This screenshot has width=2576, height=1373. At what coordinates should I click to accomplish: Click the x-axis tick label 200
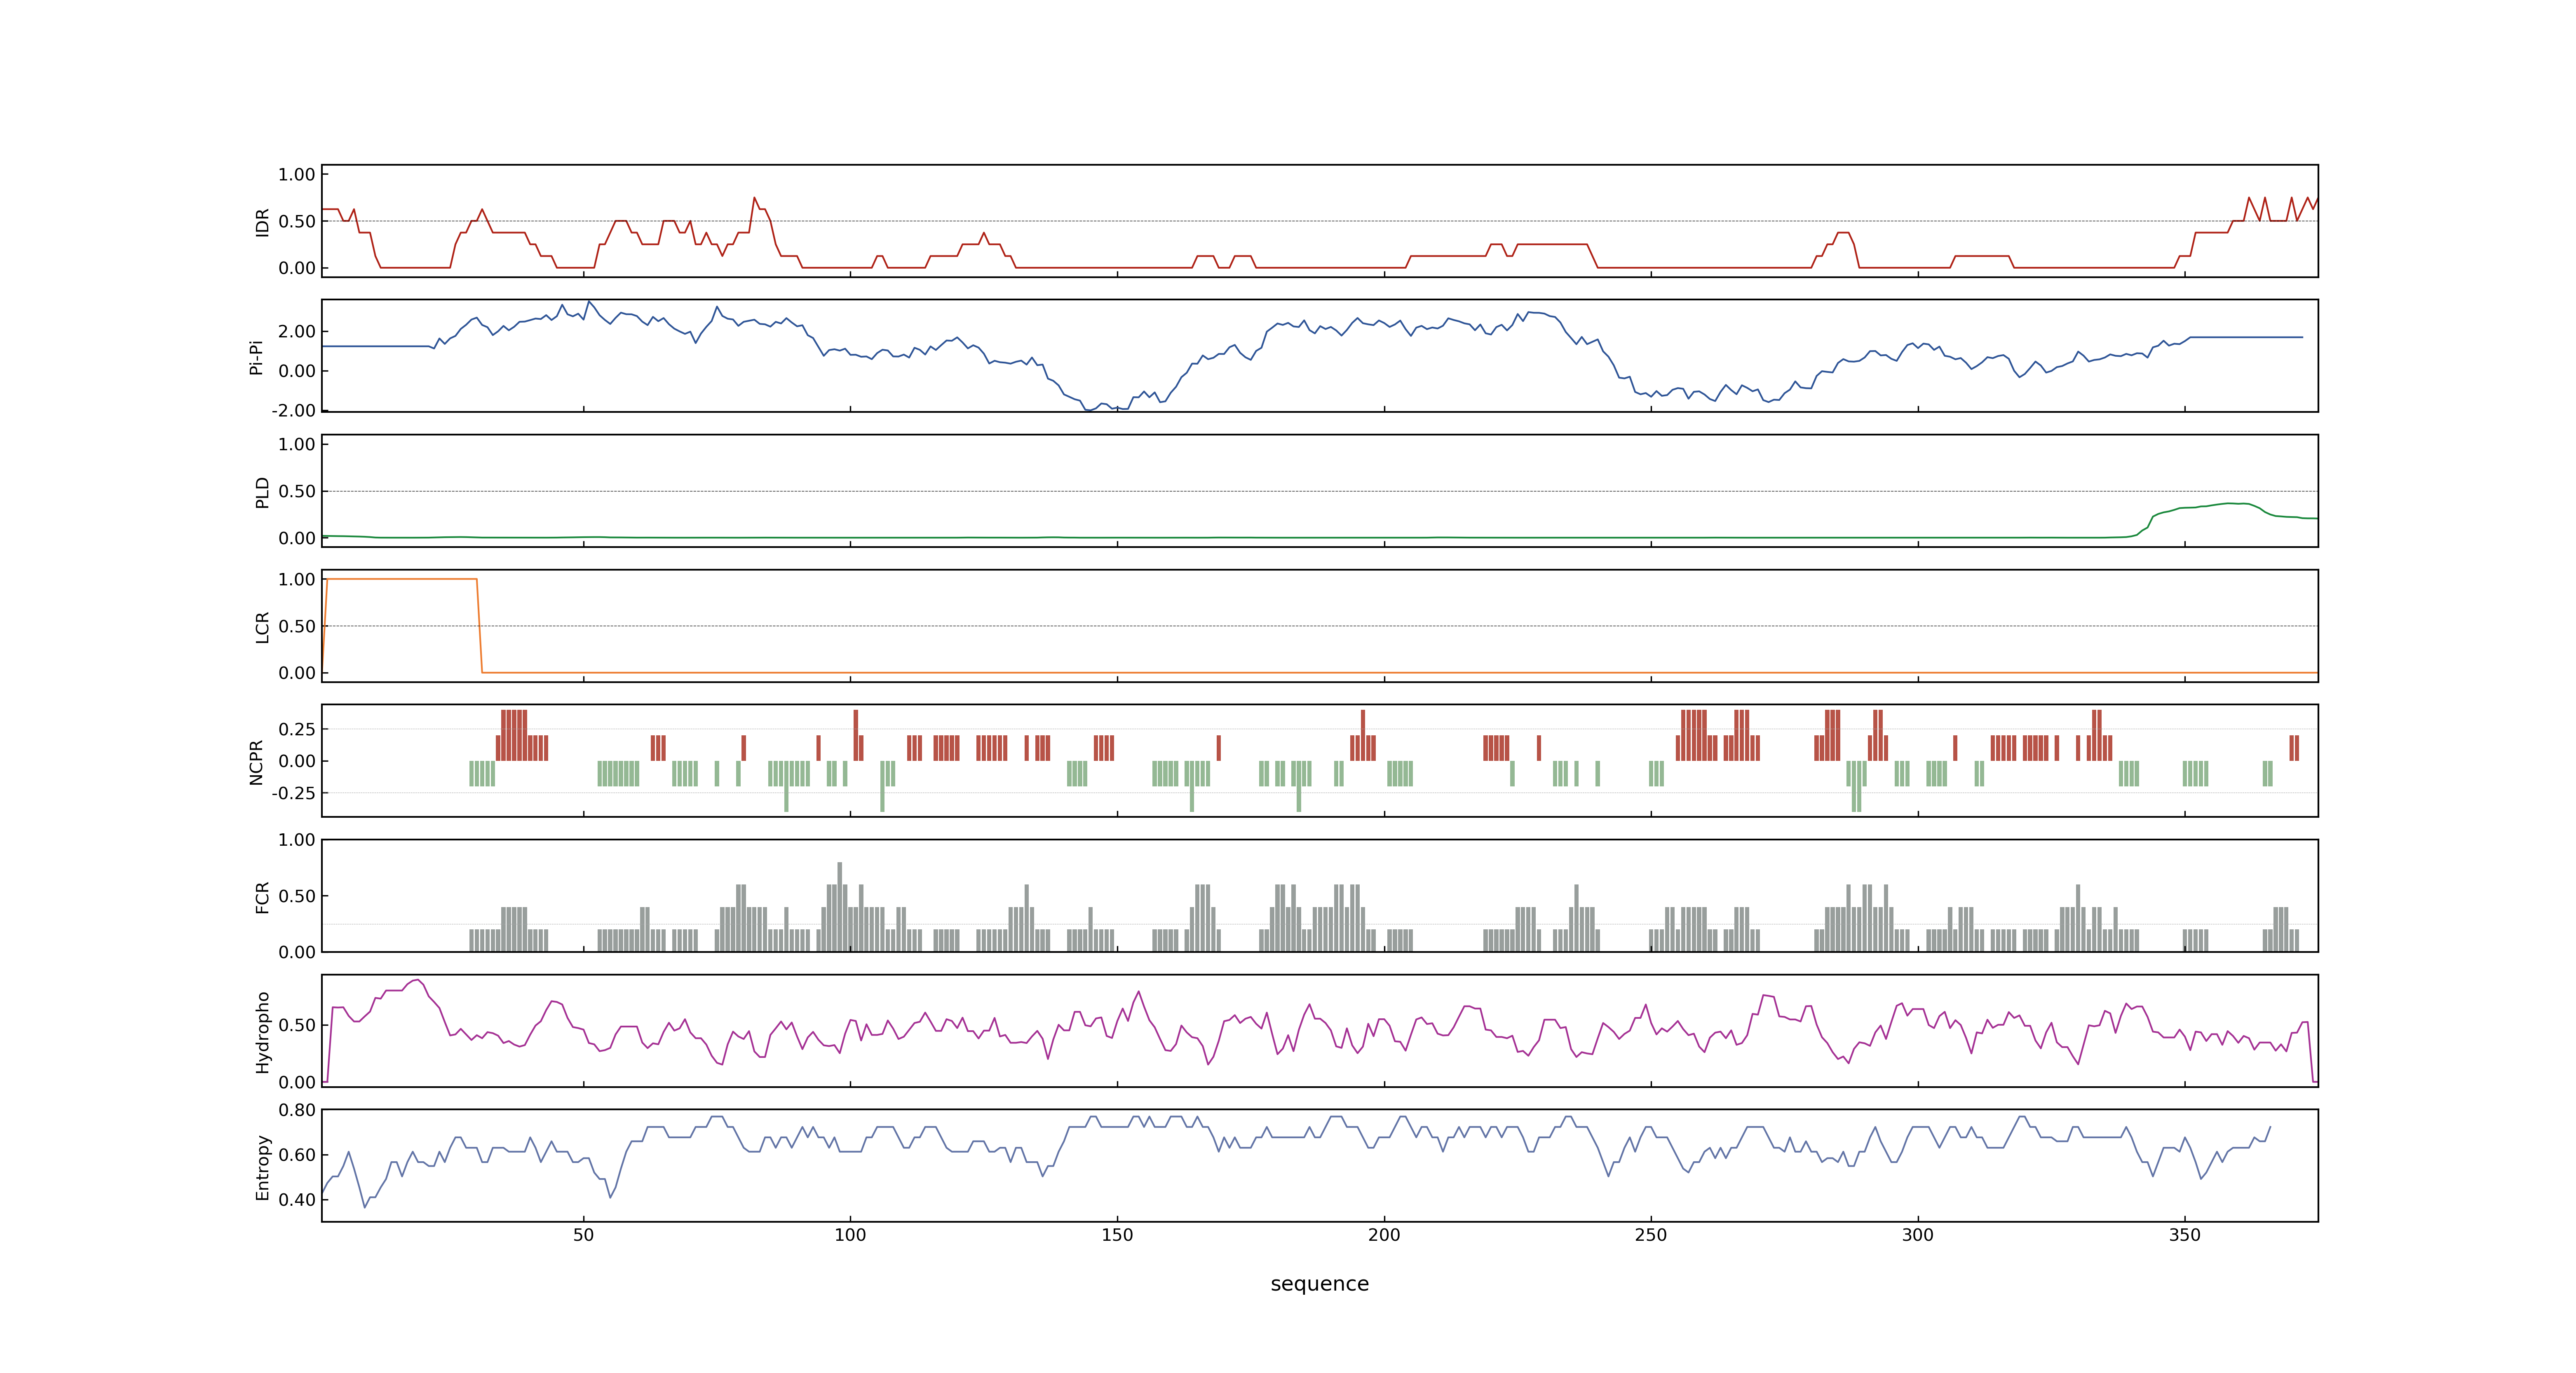1384,1235
